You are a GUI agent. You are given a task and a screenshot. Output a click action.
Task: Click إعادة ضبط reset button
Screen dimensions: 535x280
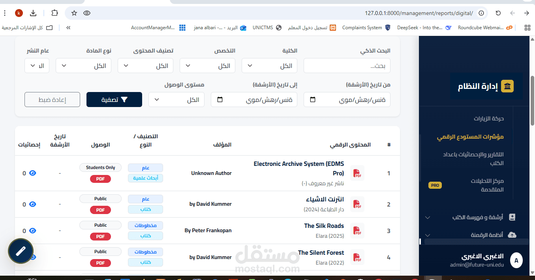(52, 100)
